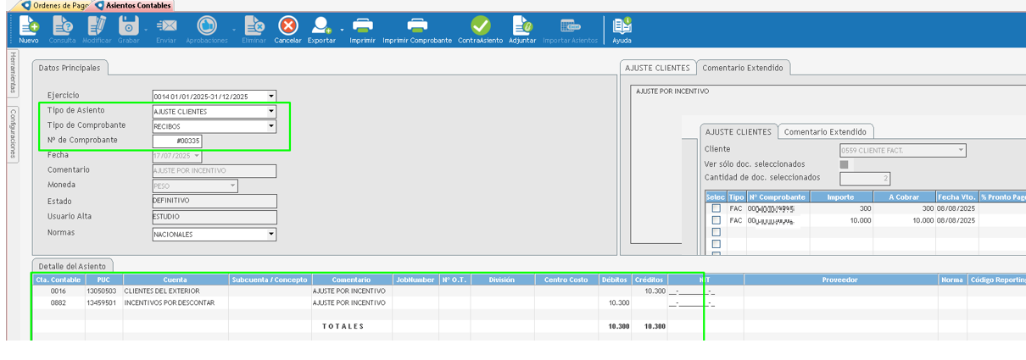Click the Nuevo toolbar icon
Screen dimensions: 1026x360
(28, 27)
